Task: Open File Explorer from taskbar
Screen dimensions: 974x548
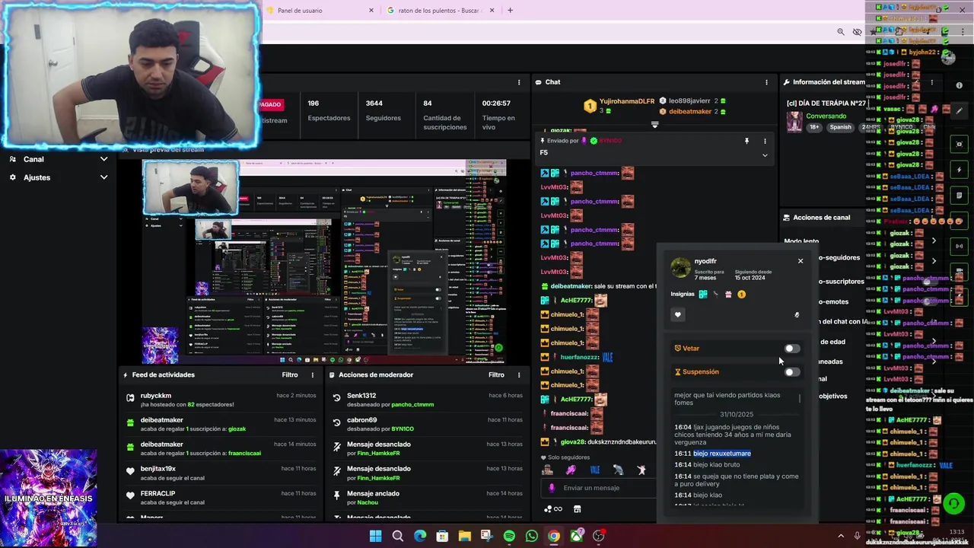Action: pos(464,536)
